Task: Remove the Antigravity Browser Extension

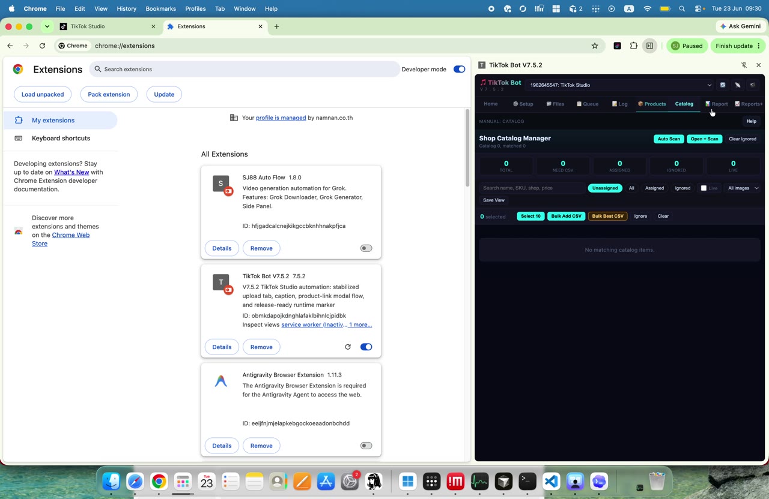Action: click(x=261, y=446)
